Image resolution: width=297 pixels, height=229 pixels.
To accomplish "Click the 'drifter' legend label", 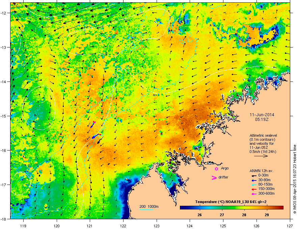I will pyautogui.click(x=223, y=177).
